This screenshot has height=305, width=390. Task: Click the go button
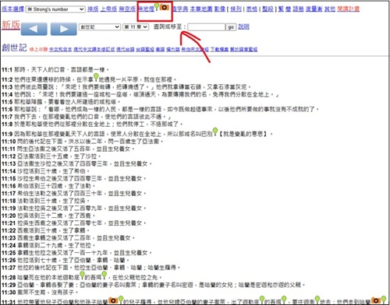(231, 27)
